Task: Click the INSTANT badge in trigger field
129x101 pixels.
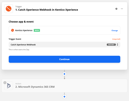Action: 111,44
